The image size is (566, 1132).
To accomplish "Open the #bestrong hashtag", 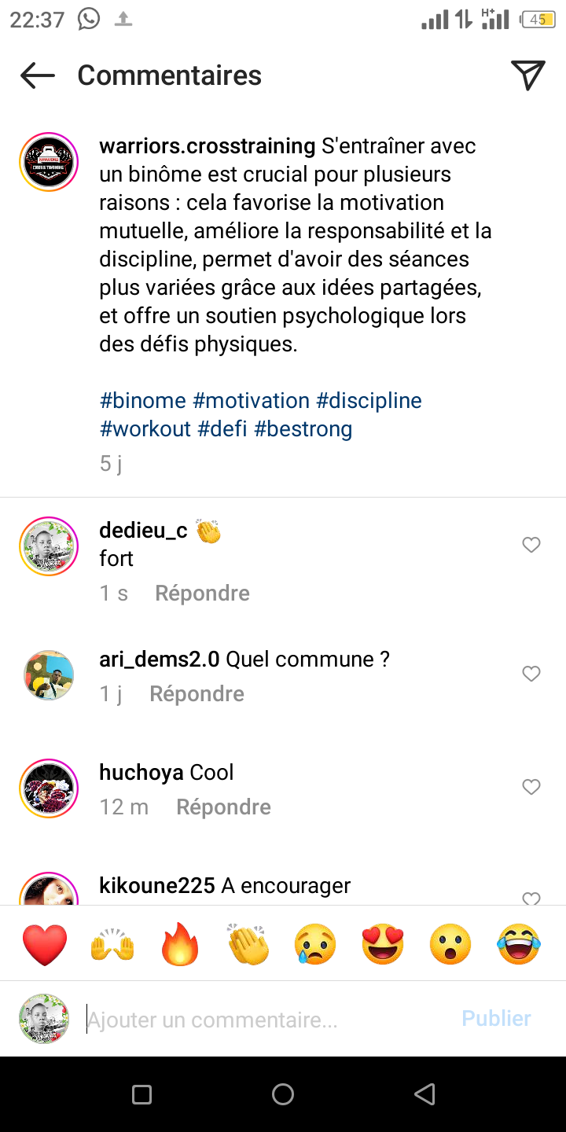I will coord(303,429).
